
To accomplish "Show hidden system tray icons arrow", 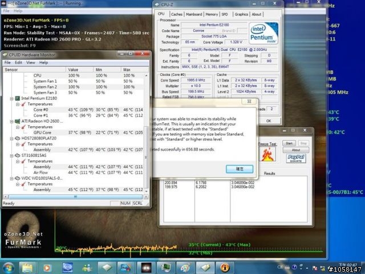I will 307,268.
